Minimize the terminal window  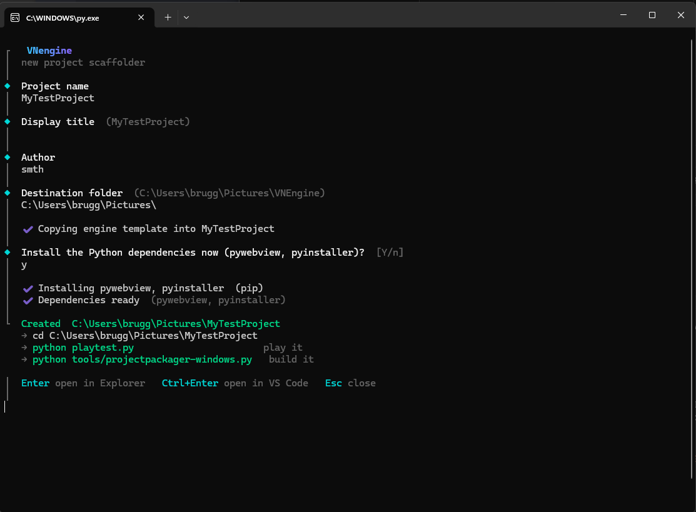click(x=623, y=15)
